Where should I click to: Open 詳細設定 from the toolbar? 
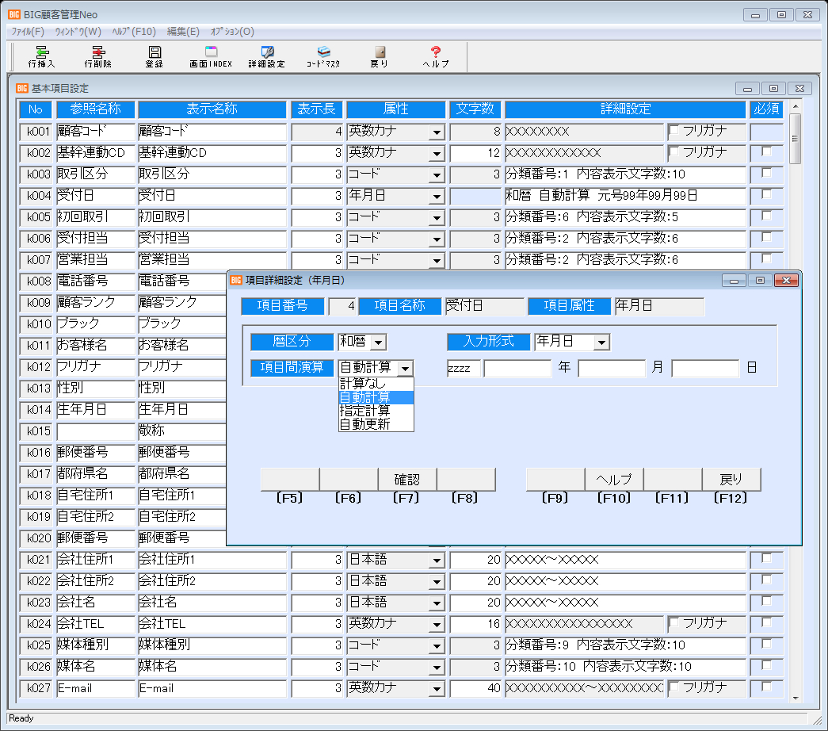click(x=267, y=56)
